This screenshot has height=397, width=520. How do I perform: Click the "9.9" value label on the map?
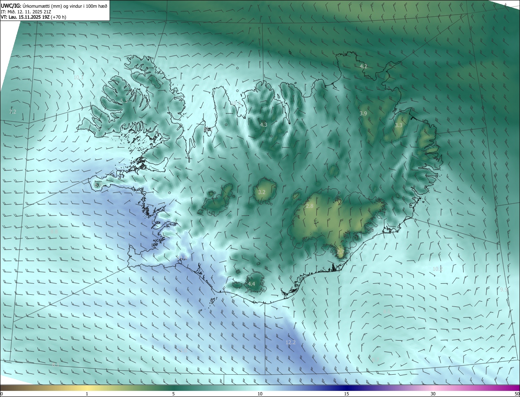click(x=504, y=289)
